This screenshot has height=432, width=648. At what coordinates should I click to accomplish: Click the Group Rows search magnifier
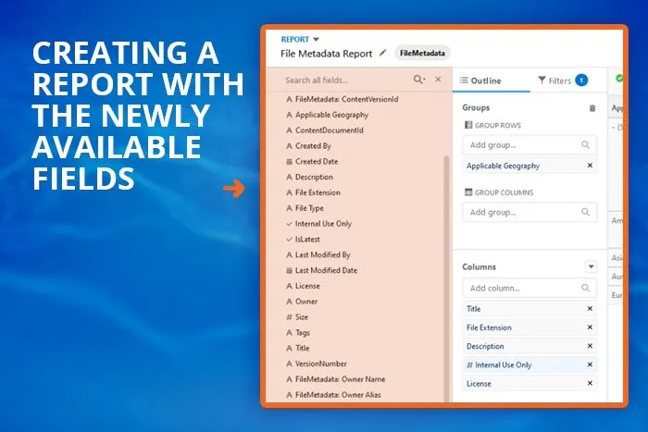pyautogui.click(x=586, y=145)
